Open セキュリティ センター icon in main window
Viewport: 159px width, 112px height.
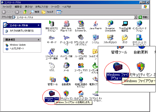tap(66, 93)
